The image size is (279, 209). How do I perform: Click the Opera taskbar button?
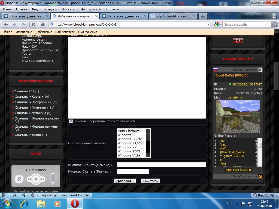point(75,204)
